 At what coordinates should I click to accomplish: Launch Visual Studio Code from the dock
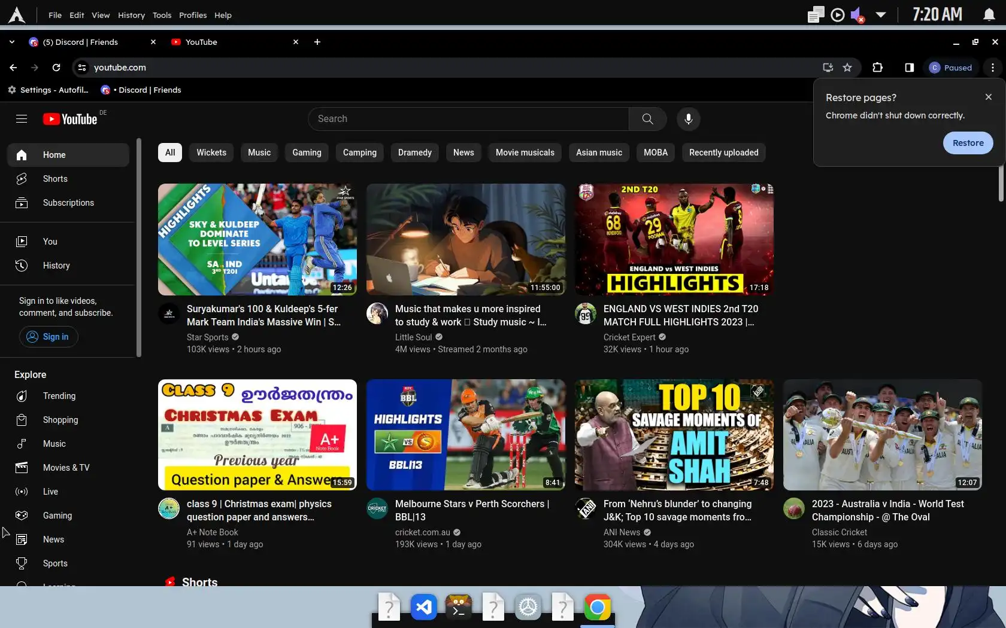[423, 608]
